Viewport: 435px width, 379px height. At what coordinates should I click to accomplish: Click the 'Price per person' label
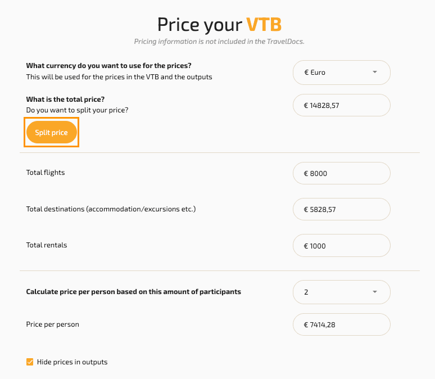[x=53, y=324]
